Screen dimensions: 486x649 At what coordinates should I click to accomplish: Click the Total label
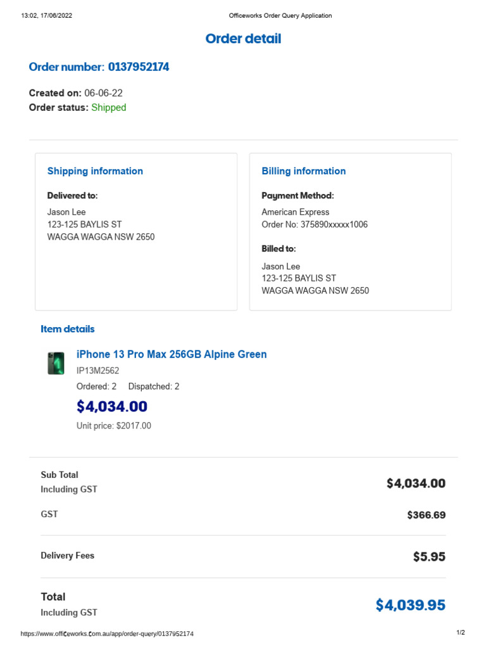pos(53,597)
